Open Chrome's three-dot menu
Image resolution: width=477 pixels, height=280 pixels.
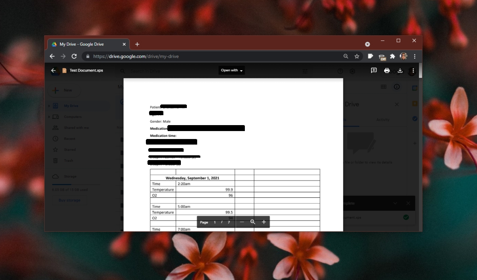415,56
